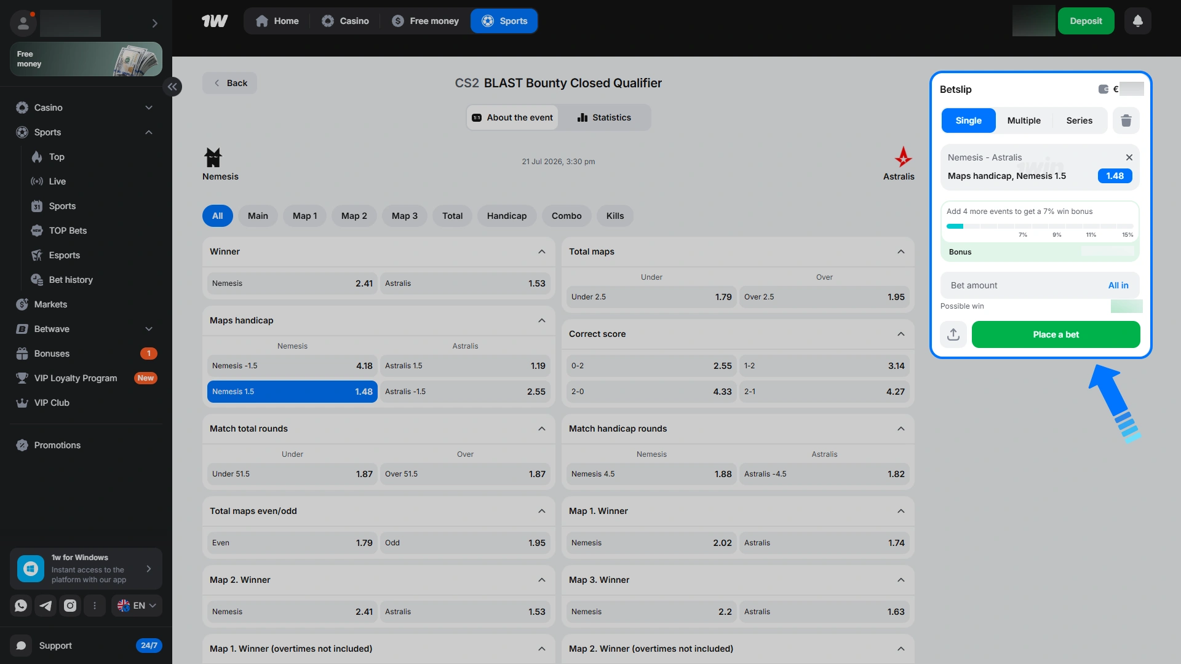The height and width of the screenshot is (664, 1181).
Task: Select Single bet type
Action: click(x=968, y=121)
